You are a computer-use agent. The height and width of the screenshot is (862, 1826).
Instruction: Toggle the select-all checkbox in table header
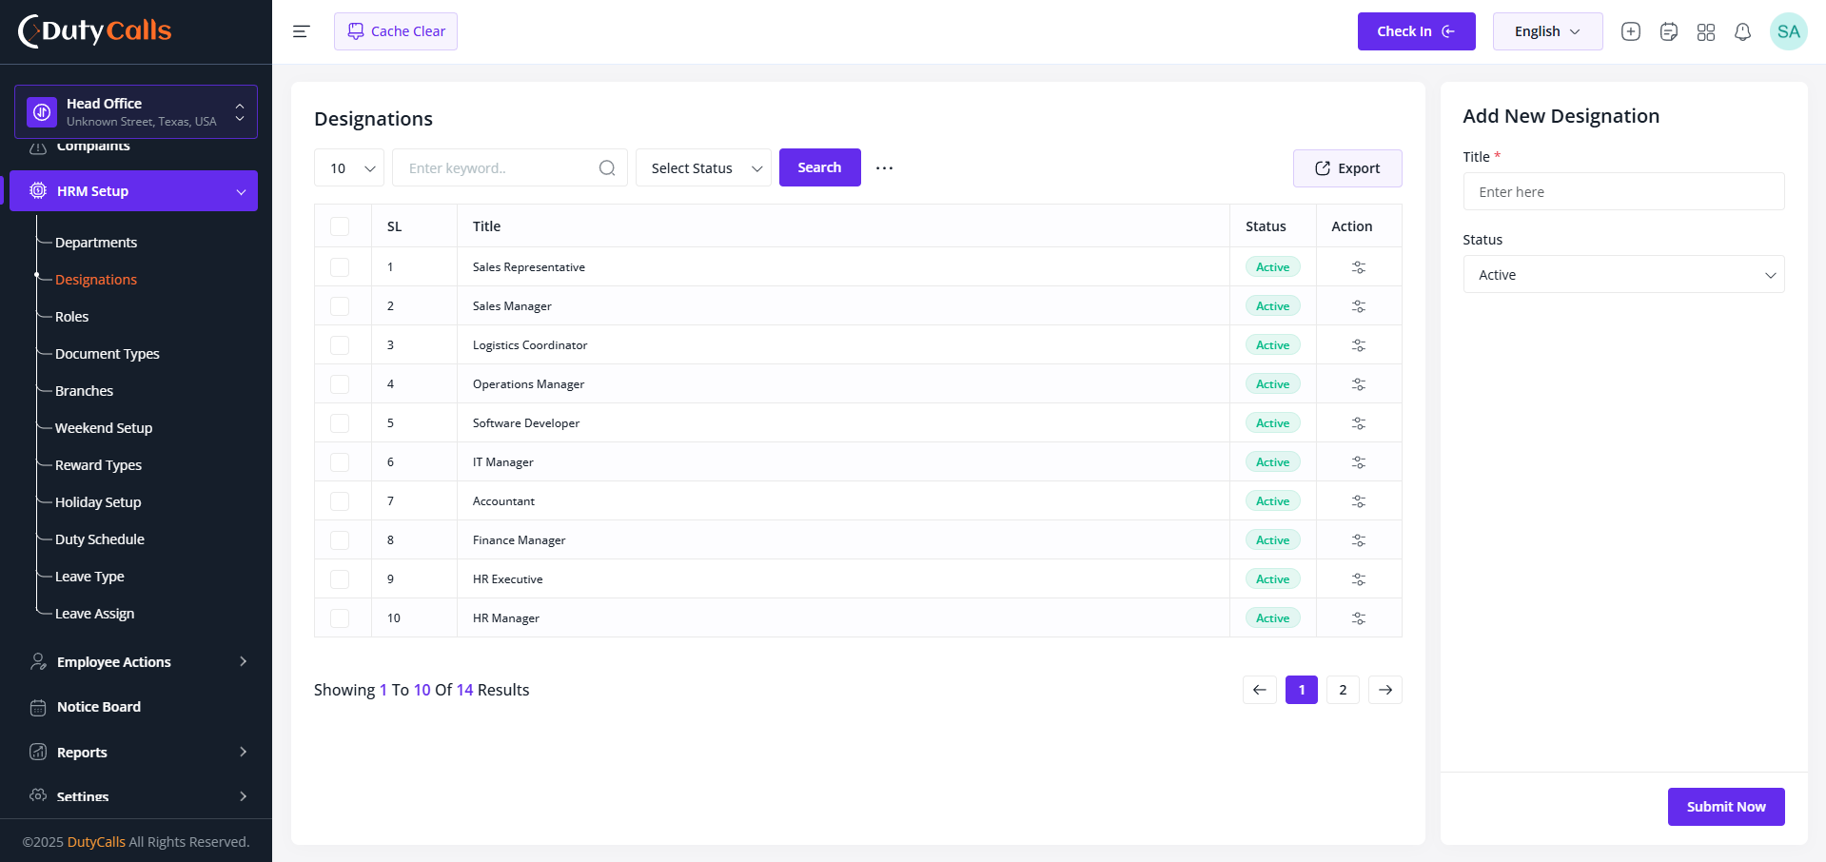click(340, 226)
